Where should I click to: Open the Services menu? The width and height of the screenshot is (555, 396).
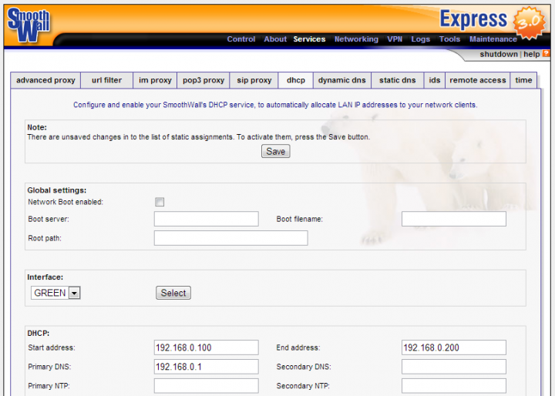(309, 39)
